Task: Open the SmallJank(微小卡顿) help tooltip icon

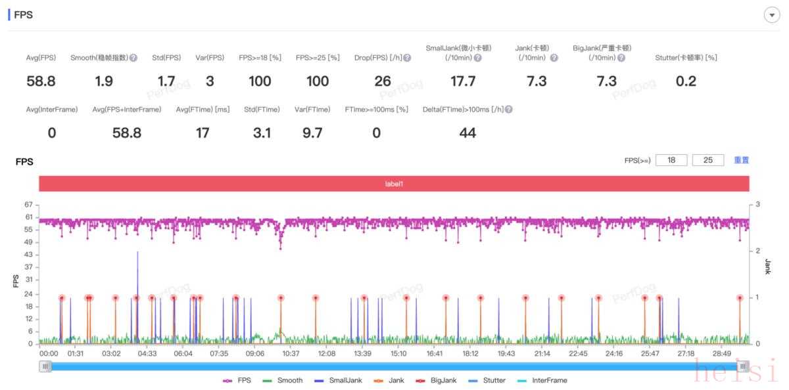Action: point(477,58)
